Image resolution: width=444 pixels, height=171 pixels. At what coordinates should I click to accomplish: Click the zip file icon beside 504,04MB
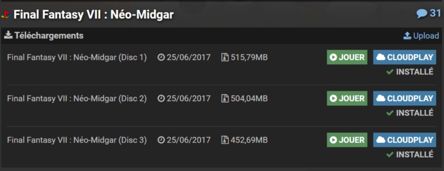coord(225,99)
